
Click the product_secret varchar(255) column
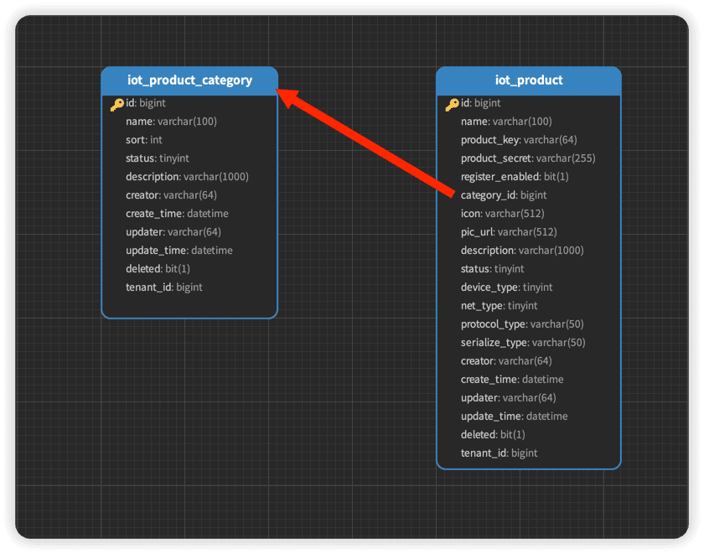[x=527, y=158]
